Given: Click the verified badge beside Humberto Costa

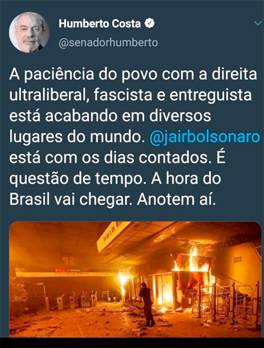Looking at the screenshot, I should [150, 24].
